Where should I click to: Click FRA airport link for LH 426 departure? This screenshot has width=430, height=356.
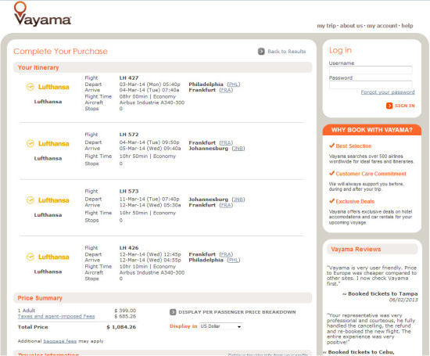(226, 254)
